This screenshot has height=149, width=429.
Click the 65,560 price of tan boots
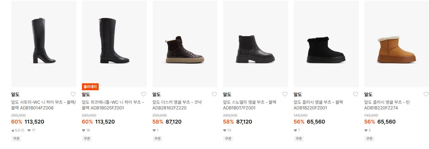coord(386,122)
